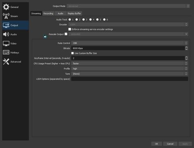Select Output settings monitor icon
194x148 pixels.
pyautogui.click(x=6, y=25)
